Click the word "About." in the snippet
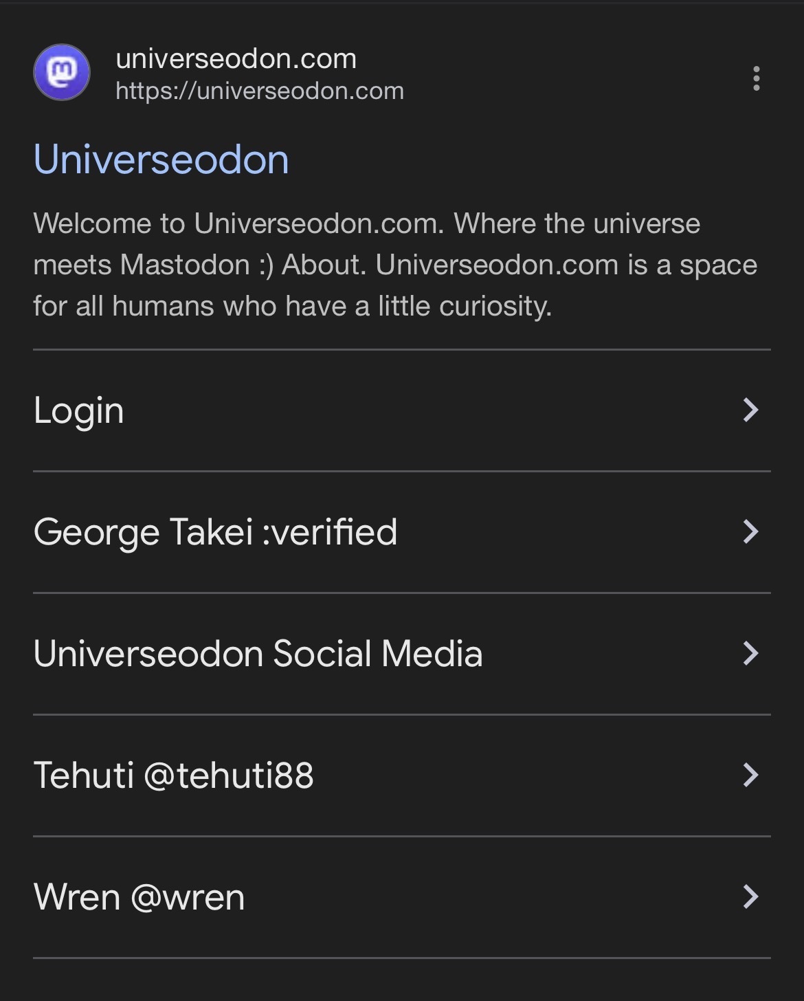The image size is (804, 1001). (324, 265)
